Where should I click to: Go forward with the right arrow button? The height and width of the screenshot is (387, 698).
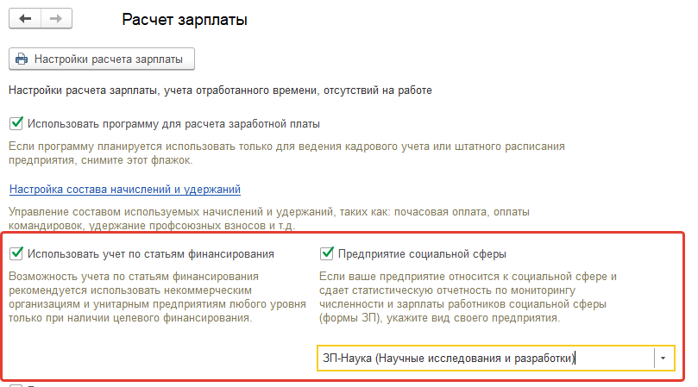(56, 19)
